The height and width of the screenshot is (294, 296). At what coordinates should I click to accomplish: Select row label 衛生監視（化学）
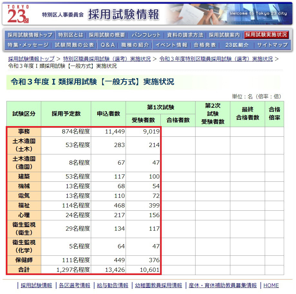point(24,246)
